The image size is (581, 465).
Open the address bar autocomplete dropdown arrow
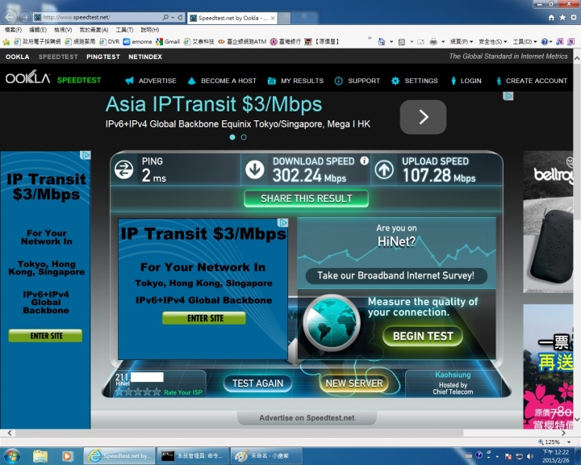click(x=173, y=18)
